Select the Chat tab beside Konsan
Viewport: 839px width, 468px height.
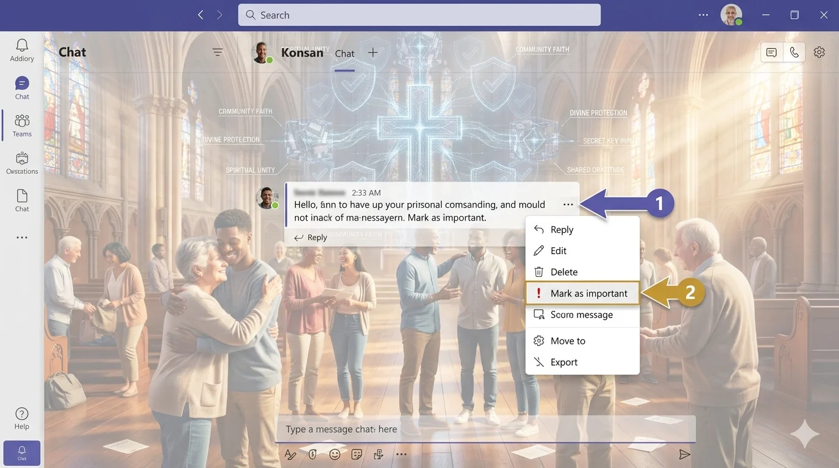click(x=345, y=54)
